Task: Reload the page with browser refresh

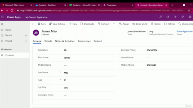Action: (12, 10)
